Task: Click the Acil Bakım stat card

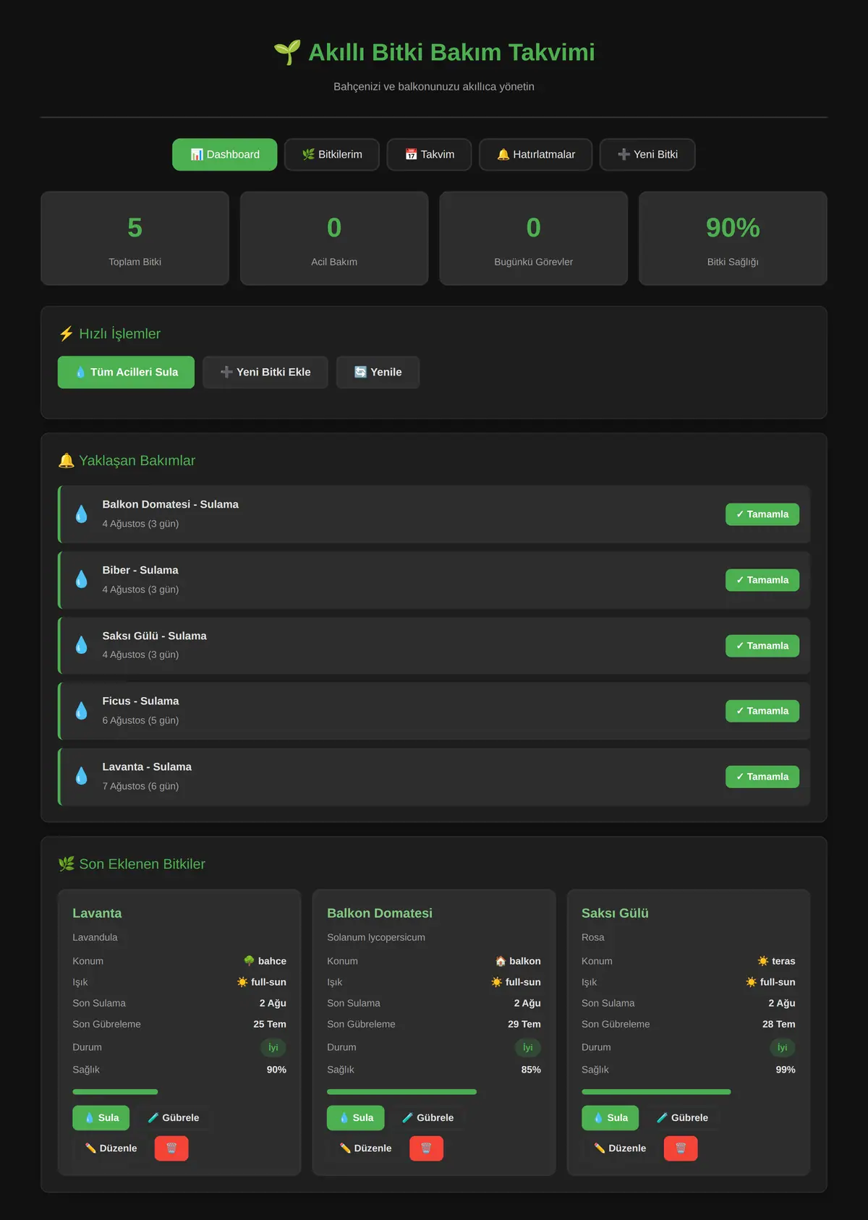Action: 334,239
